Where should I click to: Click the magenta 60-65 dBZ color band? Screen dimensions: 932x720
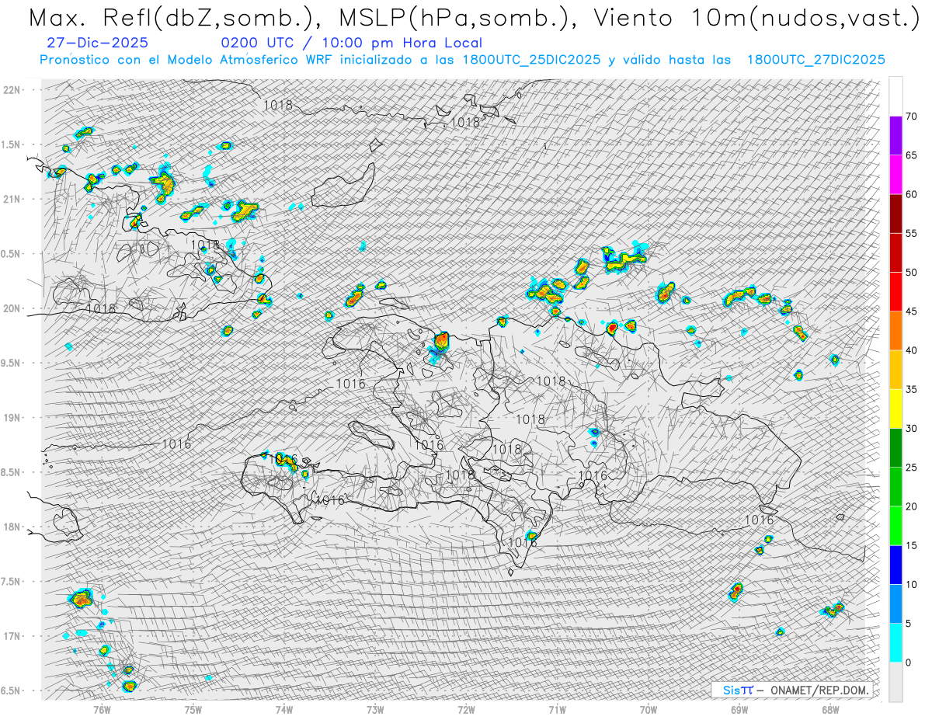[895, 175]
